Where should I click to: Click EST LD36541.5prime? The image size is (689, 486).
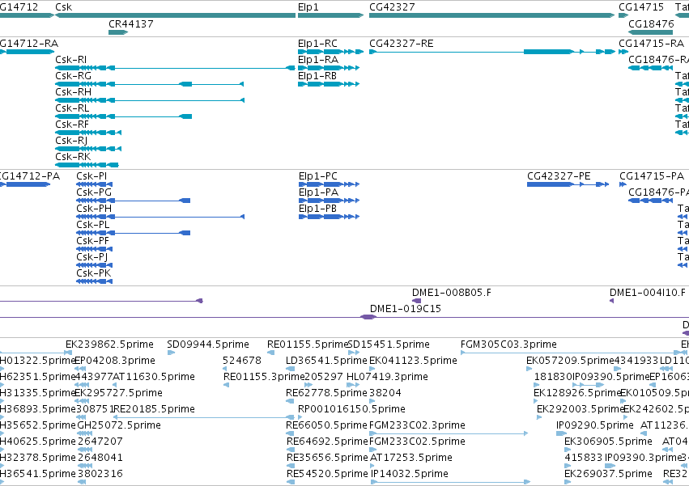click(326, 361)
